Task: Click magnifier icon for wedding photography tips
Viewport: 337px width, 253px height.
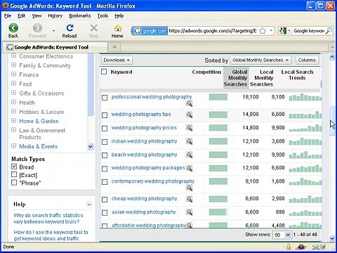Action: click(189, 115)
